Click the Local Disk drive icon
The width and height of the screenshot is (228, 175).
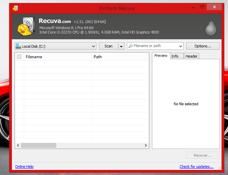click(18, 46)
